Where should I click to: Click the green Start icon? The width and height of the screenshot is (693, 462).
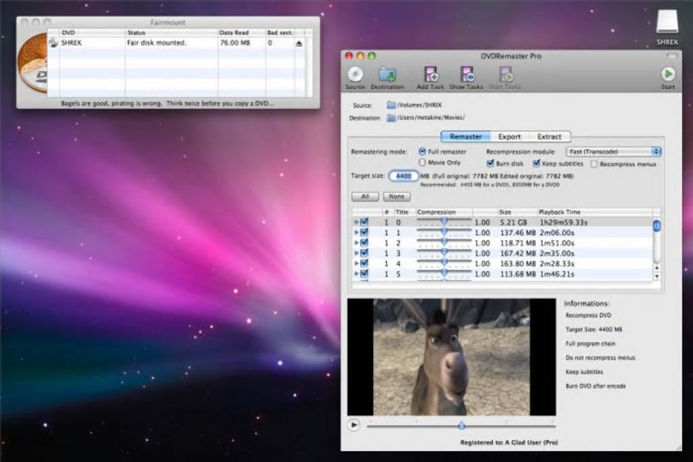point(668,74)
